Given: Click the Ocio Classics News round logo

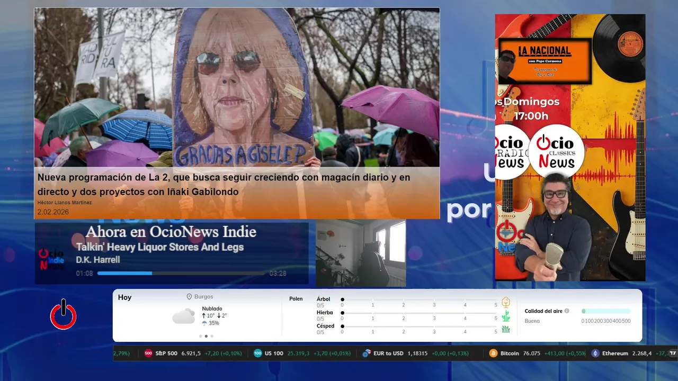Looking at the screenshot, I should [x=556, y=152].
